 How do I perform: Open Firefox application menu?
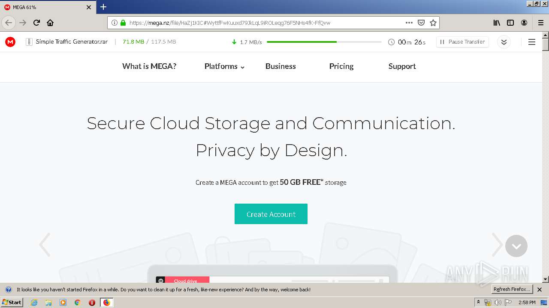pyautogui.click(x=541, y=23)
